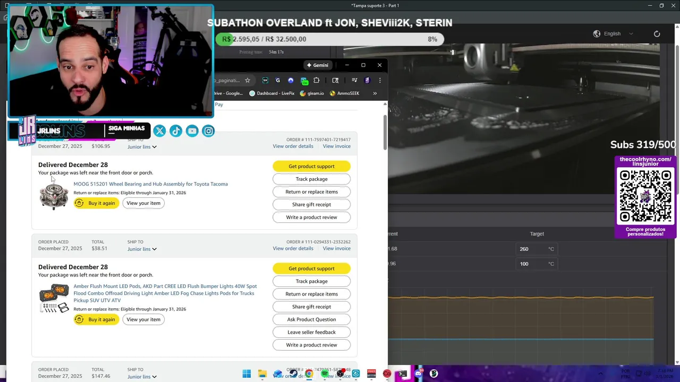Buy the Amber LED pods again

[96, 319]
